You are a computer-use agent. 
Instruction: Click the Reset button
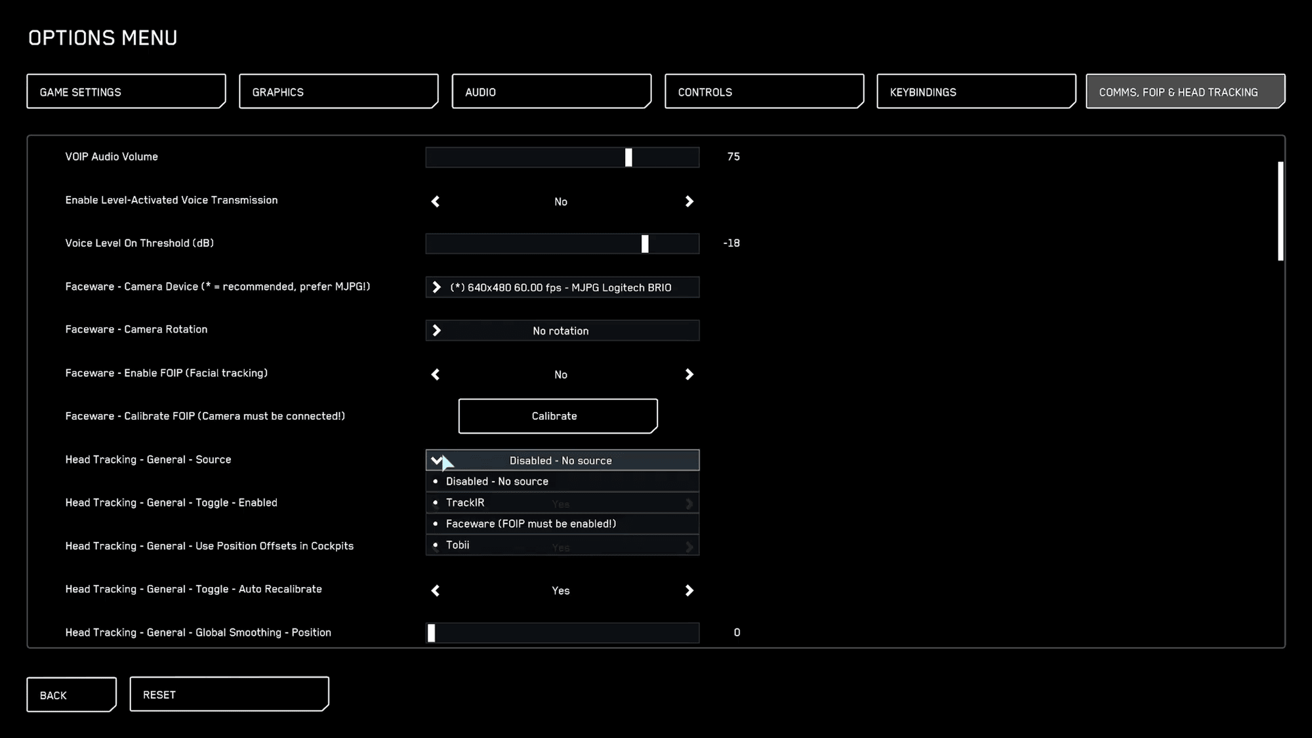pyautogui.click(x=229, y=694)
